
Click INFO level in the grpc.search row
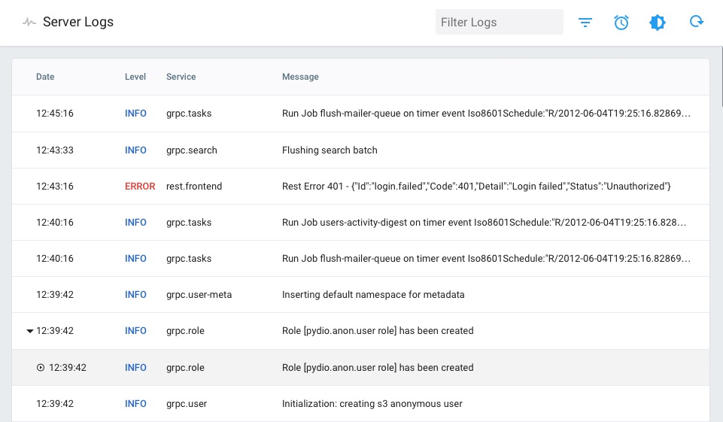click(135, 150)
